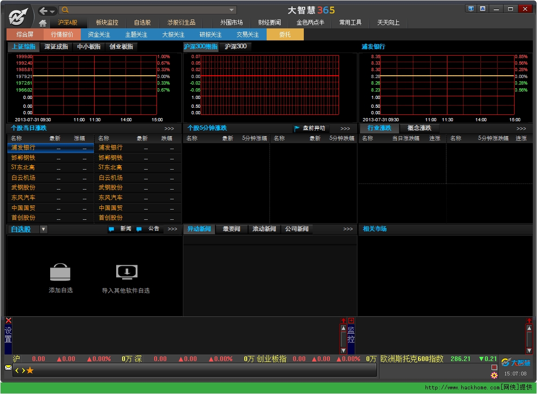Switch to the 行情报价 tab
This screenshot has height=394, width=537.
[x=62, y=34]
